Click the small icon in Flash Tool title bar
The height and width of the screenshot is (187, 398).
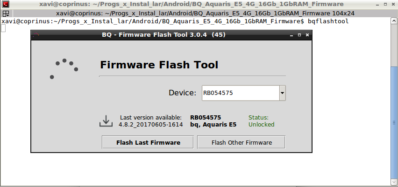pos(37,35)
